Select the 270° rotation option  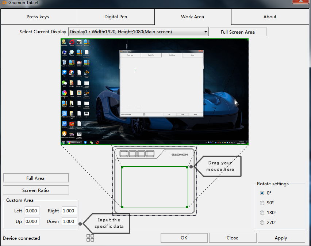click(262, 223)
